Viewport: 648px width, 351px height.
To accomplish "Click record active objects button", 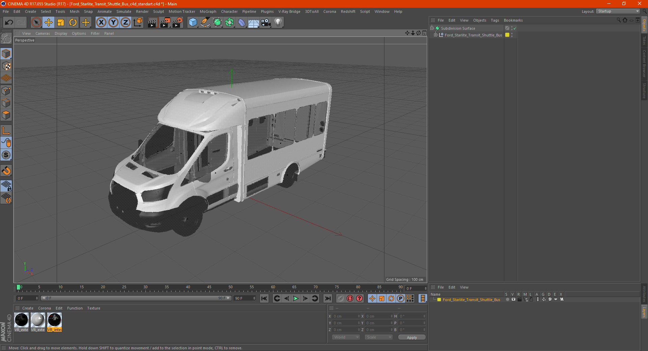I will (340, 298).
